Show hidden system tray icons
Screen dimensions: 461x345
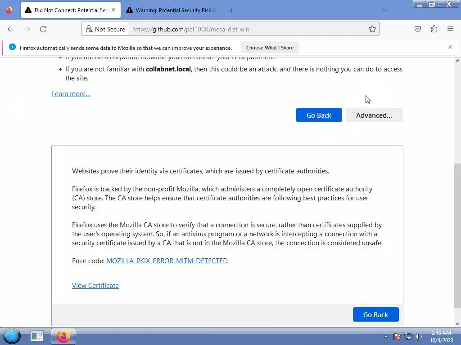(x=386, y=337)
